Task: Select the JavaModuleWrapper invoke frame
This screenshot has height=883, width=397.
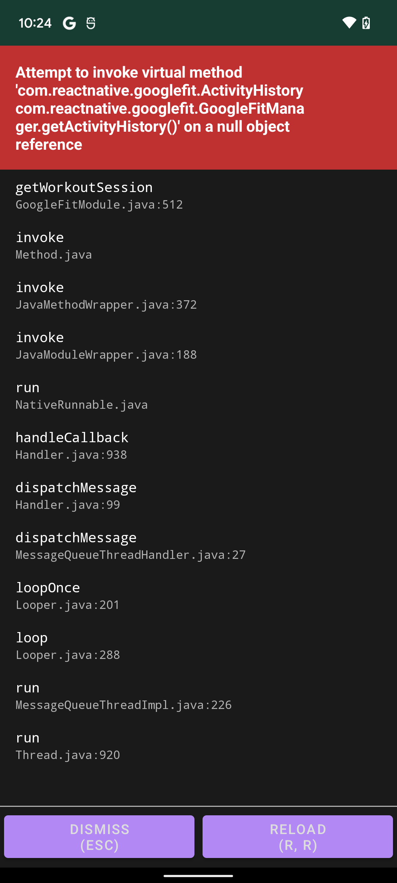Action: click(x=106, y=345)
